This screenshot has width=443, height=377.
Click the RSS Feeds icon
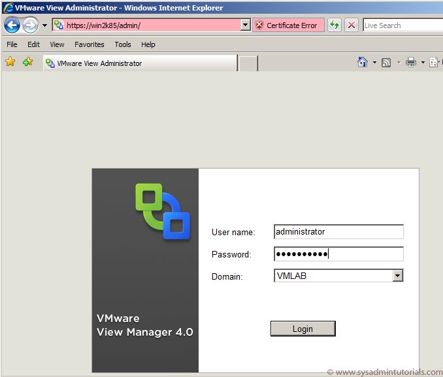click(x=386, y=63)
